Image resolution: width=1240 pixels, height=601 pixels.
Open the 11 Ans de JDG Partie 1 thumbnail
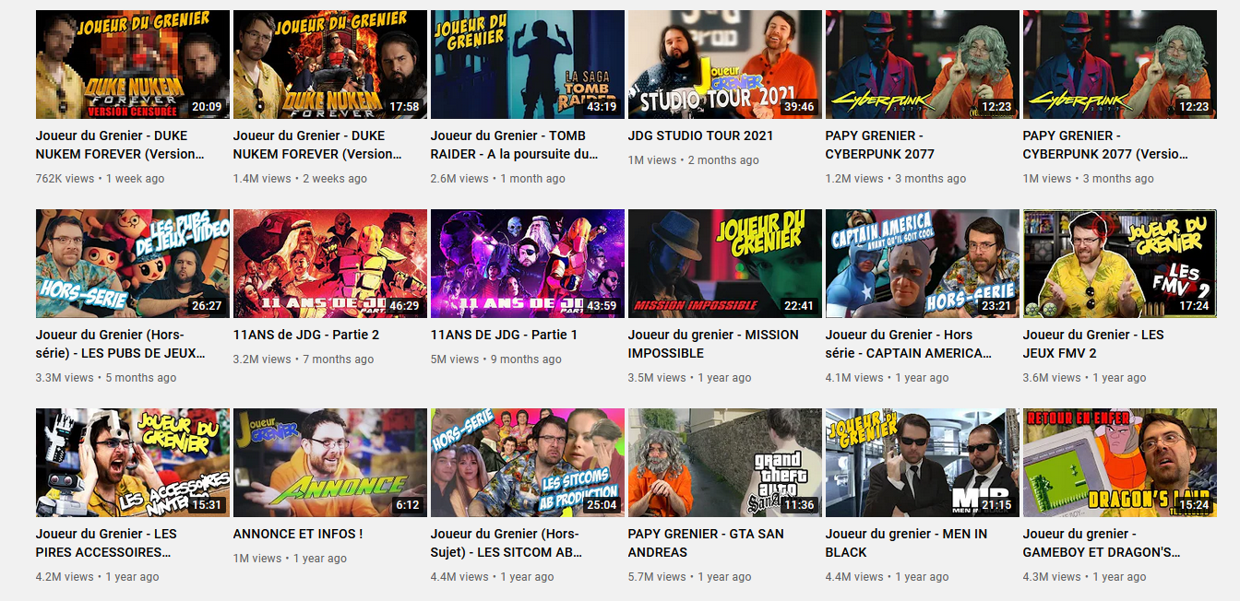528,264
